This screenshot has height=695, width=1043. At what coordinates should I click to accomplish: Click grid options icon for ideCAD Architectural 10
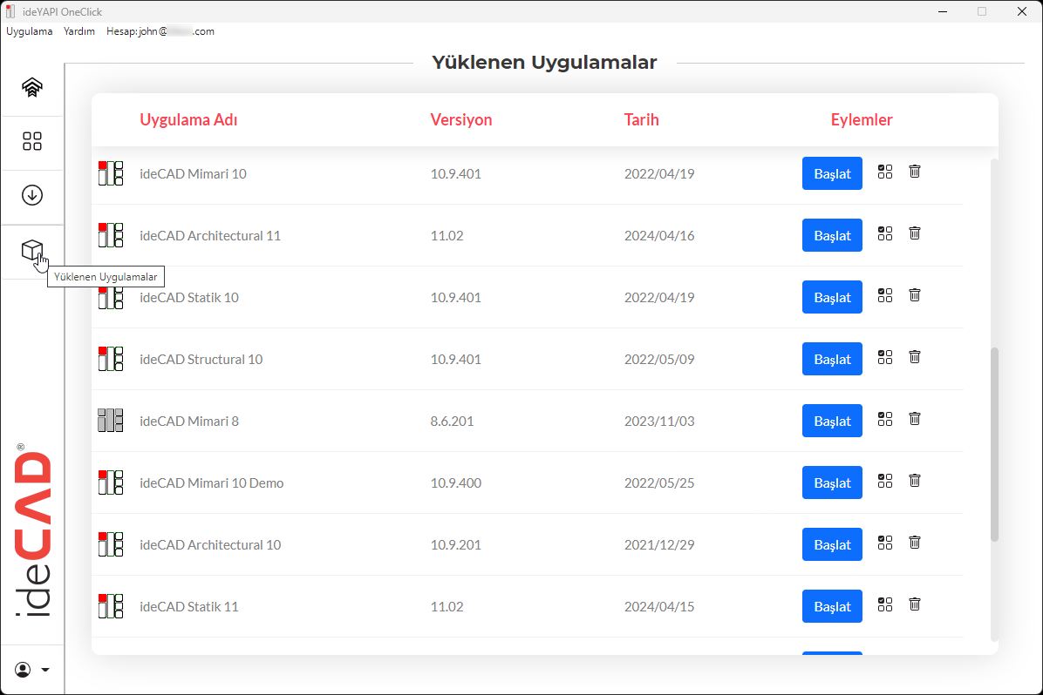[x=884, y=543]
